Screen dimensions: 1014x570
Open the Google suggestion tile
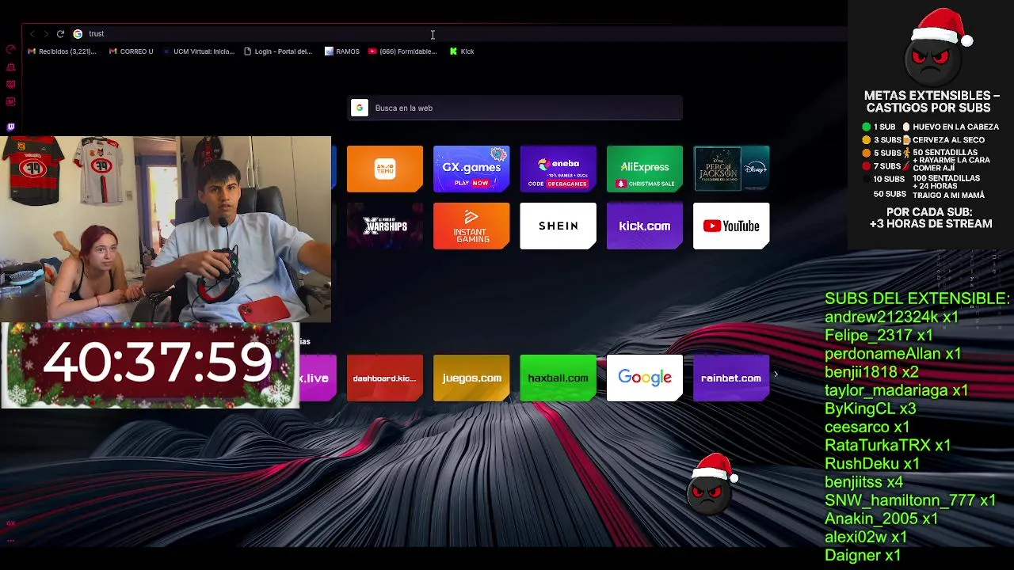pos(644,378)
